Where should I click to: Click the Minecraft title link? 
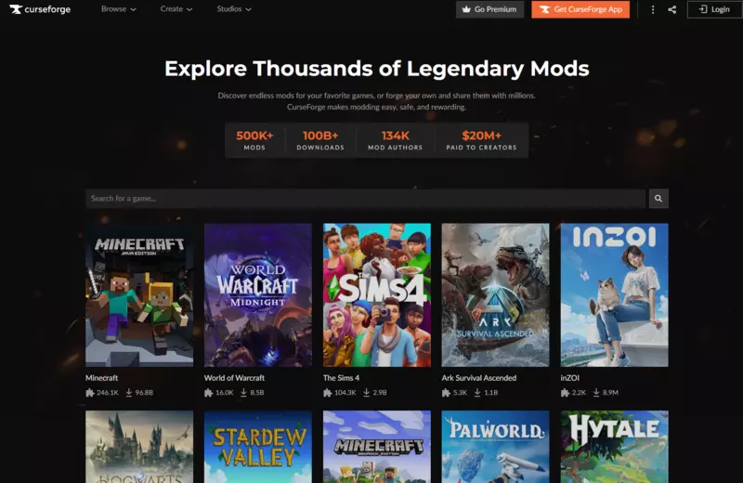[x=101, y=378]
